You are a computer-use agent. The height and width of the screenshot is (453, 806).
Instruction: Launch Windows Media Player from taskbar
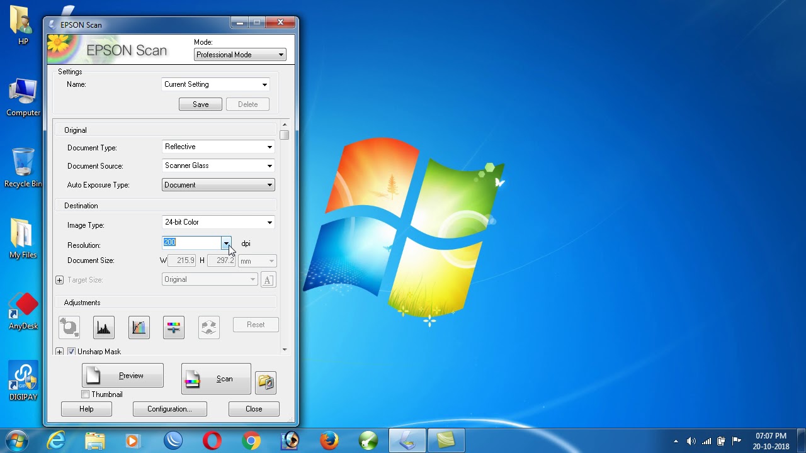click(133, 440)
